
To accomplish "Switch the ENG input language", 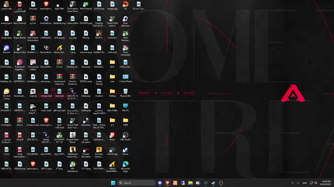I will (x=305, y=183).
